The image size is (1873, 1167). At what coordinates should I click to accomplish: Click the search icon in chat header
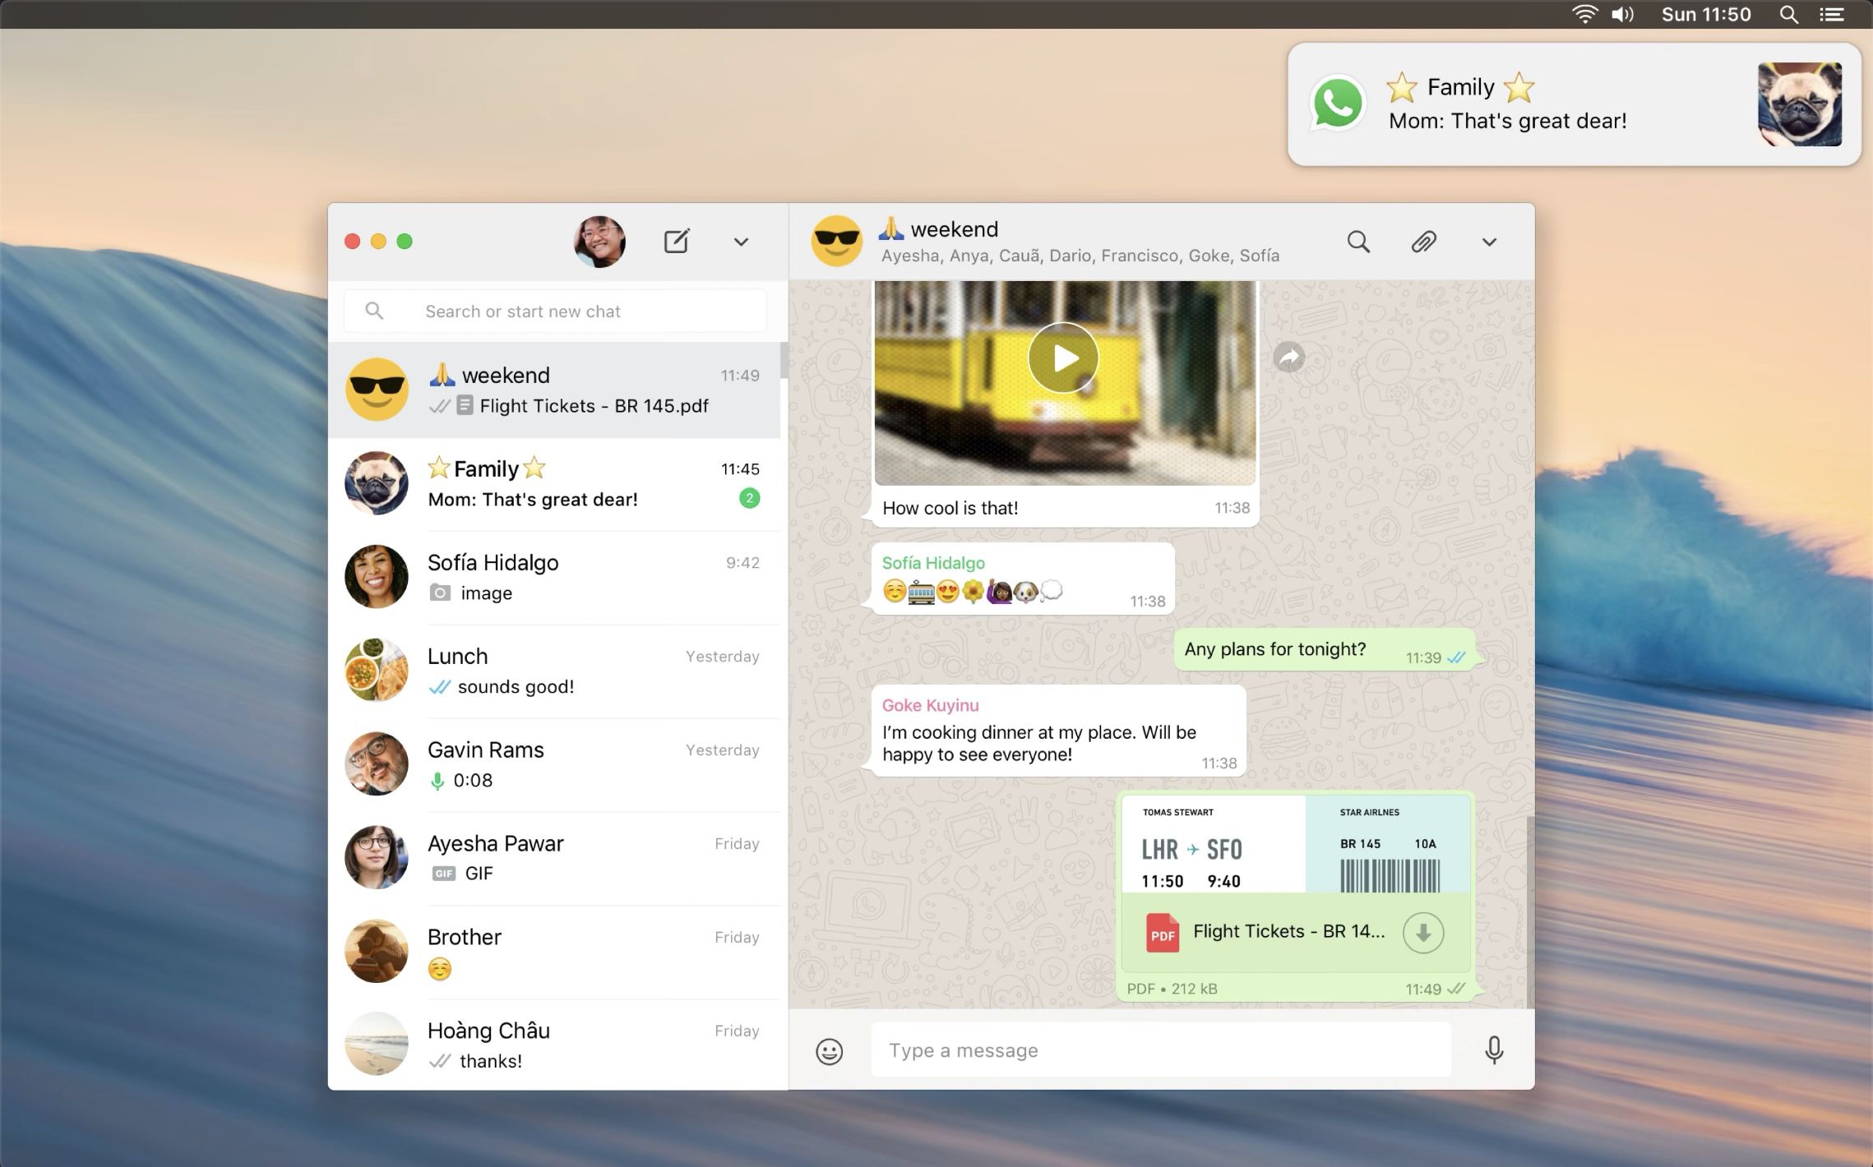pos(1358,241)
